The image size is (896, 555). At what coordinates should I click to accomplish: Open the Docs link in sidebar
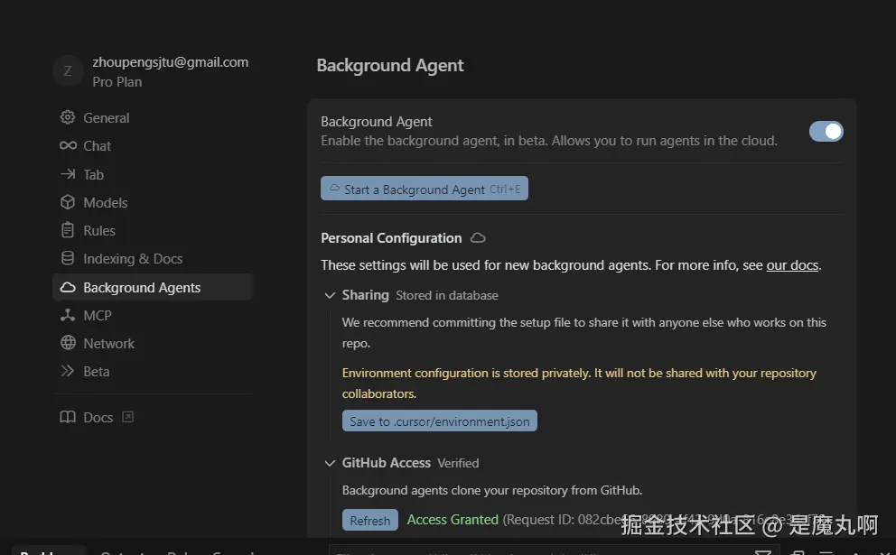click(98, 418)
